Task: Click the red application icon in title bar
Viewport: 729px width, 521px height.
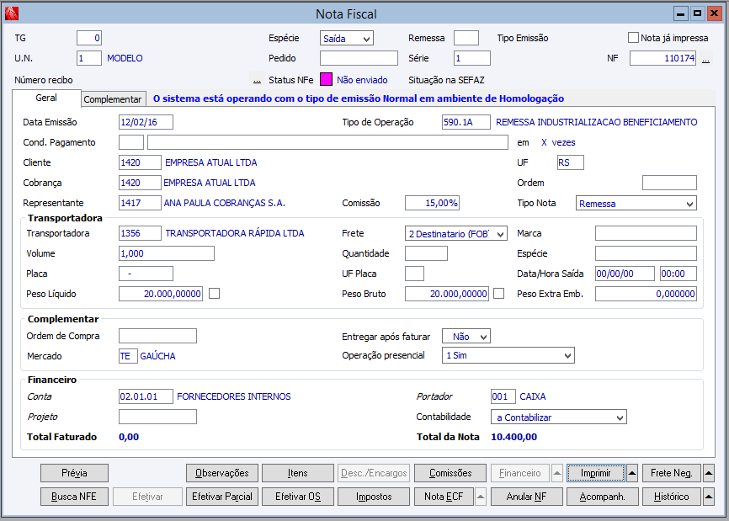Action: (12, 13)
